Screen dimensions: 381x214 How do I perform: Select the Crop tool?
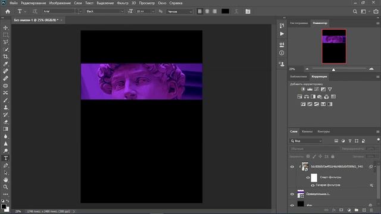[x=5, y=56]
